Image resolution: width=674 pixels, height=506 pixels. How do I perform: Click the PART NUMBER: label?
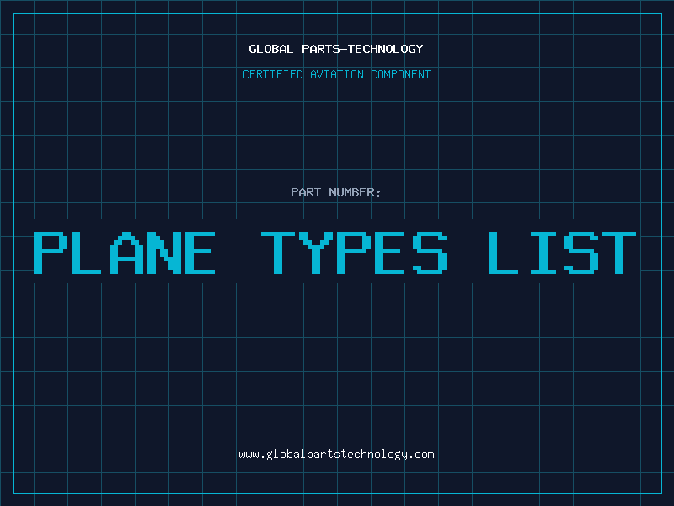(336, 192)
